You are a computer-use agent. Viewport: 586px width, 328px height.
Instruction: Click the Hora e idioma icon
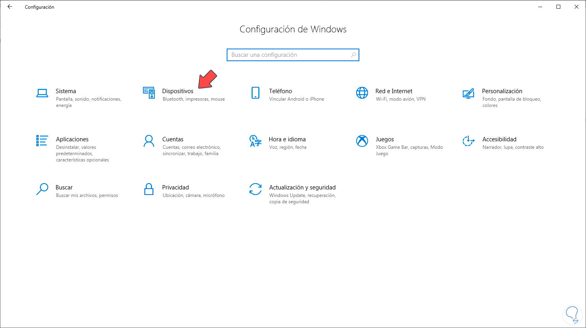click(255, 141)
